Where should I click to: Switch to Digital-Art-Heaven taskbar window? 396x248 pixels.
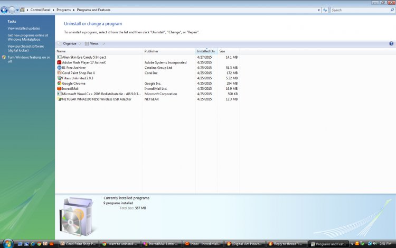point(244,244)
